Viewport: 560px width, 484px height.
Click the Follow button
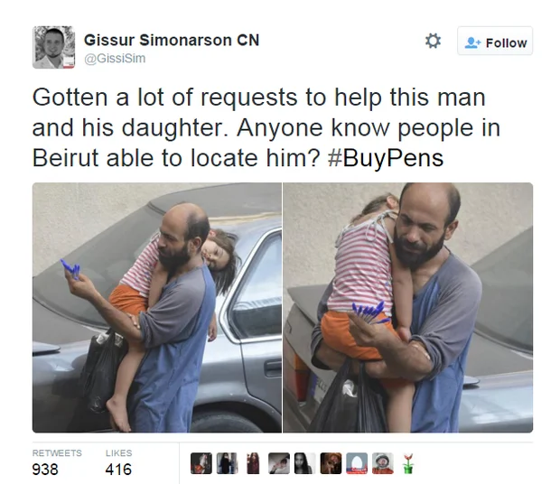[495, 41]
